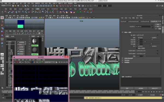Click the Save Scene disk icon
The width and height of the screenshot is (164, 102).
[18, 6]
